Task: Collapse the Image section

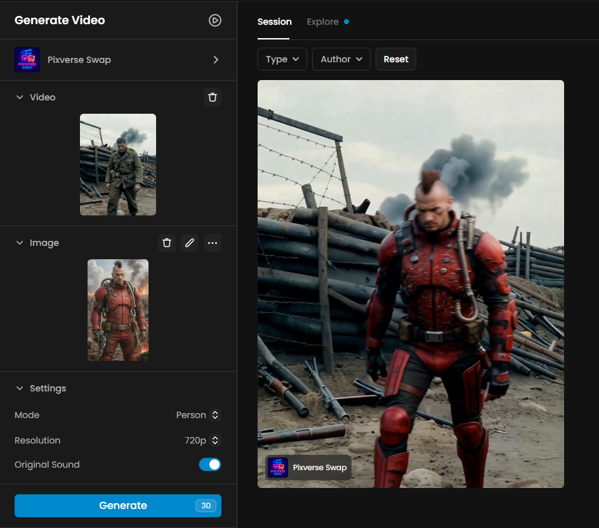Action: coord(20,243)
